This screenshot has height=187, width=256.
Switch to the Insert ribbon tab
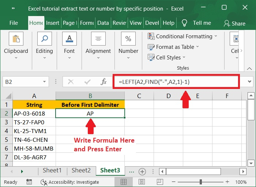53,23
